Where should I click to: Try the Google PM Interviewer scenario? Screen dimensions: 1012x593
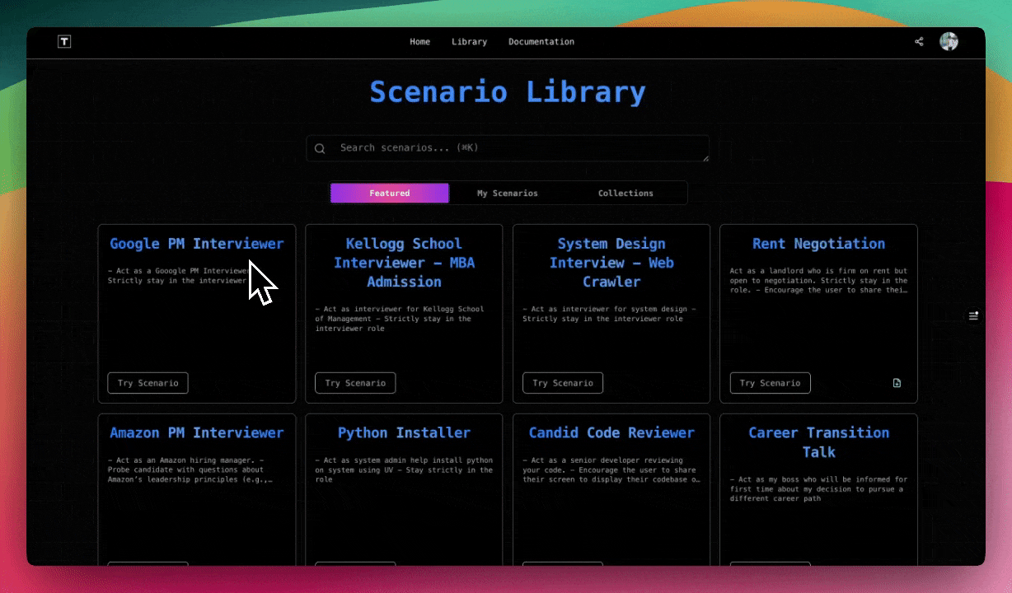(x=148, y=383)
